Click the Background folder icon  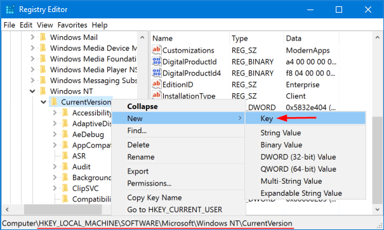click(x=65, y=177)
